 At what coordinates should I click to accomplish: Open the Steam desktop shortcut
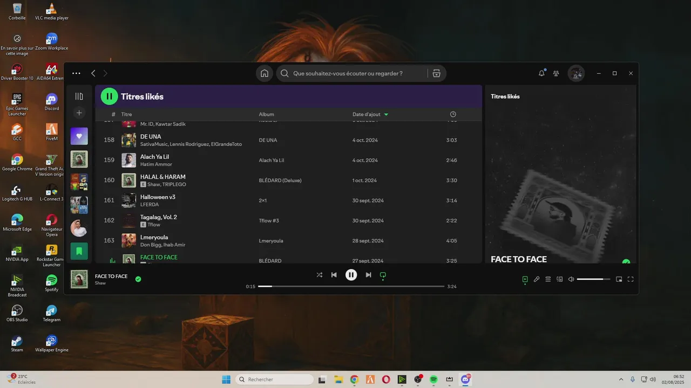coord(17,344)
